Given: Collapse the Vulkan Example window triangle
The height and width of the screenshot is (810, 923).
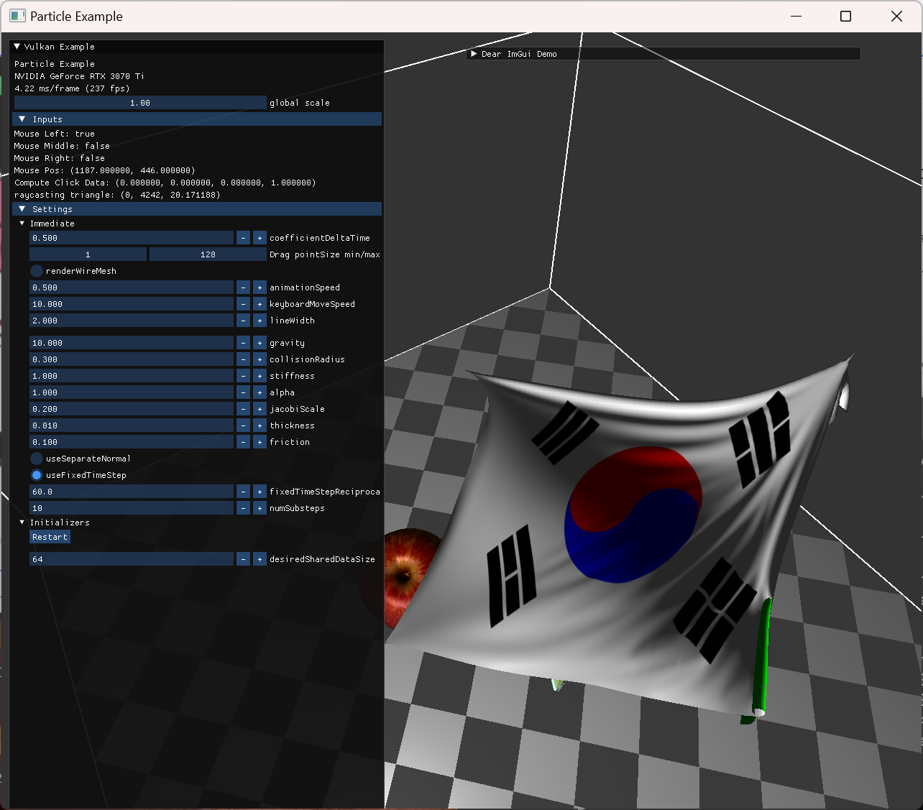Looking at the screenshot, I should 17,47.
